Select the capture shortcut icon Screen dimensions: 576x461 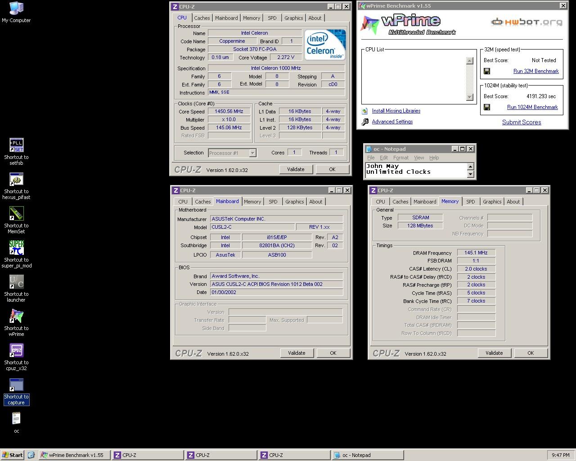(16, 384)
